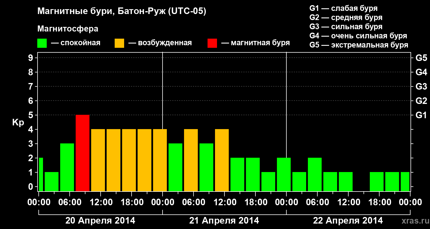Click the 'G1 — слабая буря' legend line
Image resolution: width=430 pixels, height=229 pixels.
click(x=343, y=8)
